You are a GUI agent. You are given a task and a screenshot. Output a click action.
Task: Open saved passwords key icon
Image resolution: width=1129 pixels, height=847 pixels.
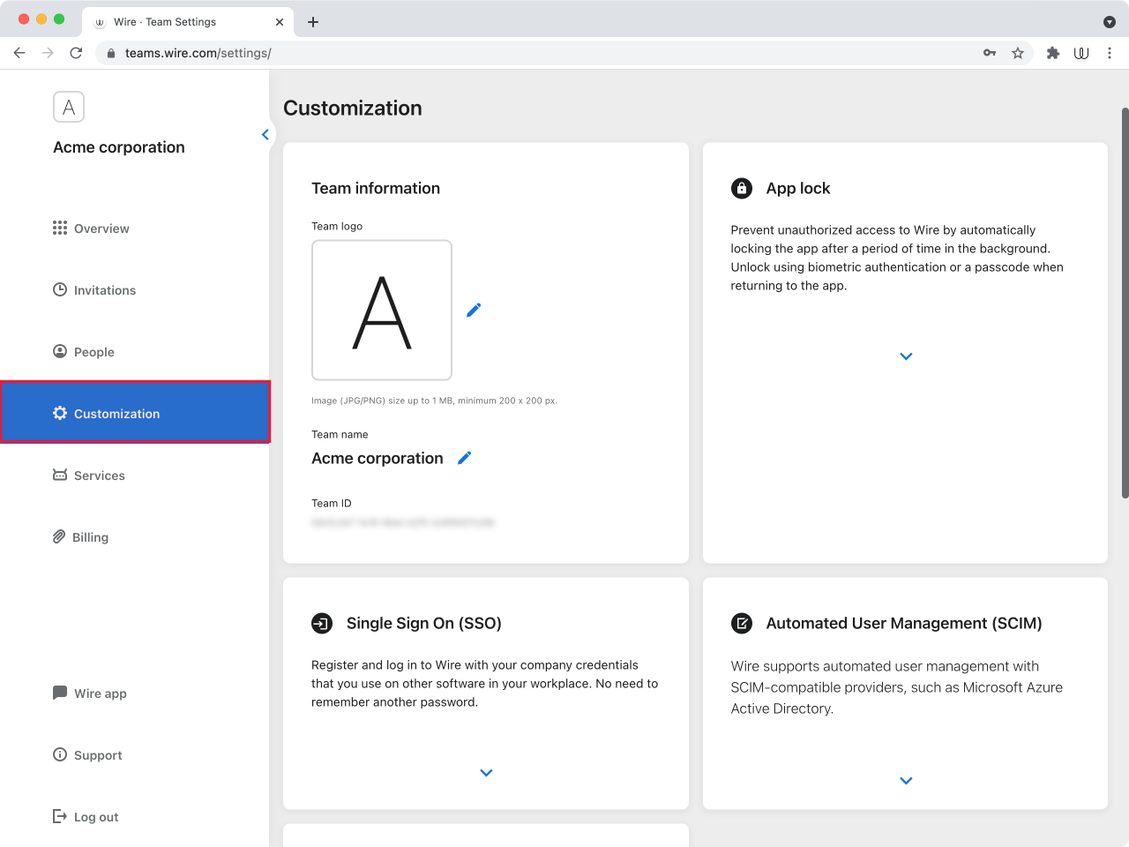coord(990,53)
